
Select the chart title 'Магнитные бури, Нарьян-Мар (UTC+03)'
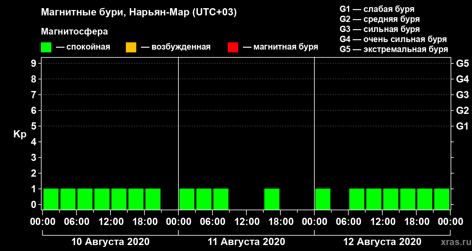[139, 13]
